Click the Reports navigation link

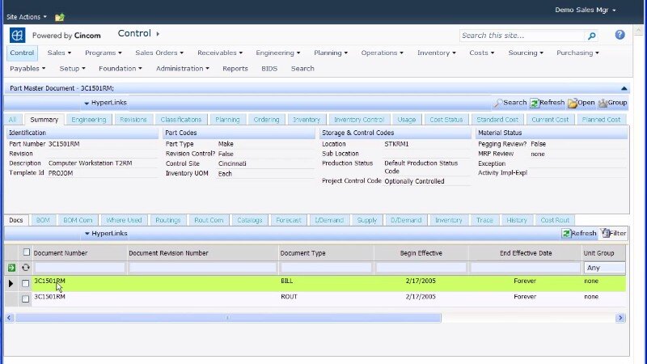click(x=235, y=69)
